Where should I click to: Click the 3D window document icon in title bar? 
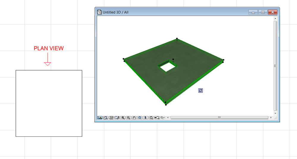click(x=99, y=12)
